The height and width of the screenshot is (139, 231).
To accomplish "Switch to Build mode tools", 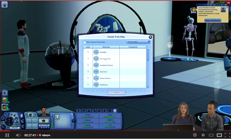I will click(x=23, y=126).
